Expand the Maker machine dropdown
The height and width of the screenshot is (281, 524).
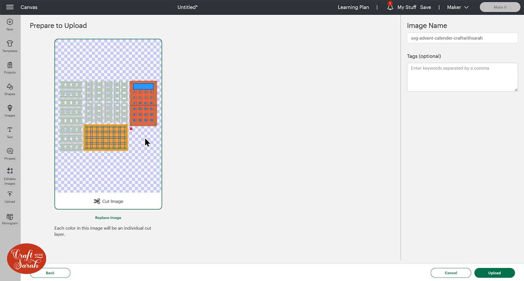click(x=458, y=7)
